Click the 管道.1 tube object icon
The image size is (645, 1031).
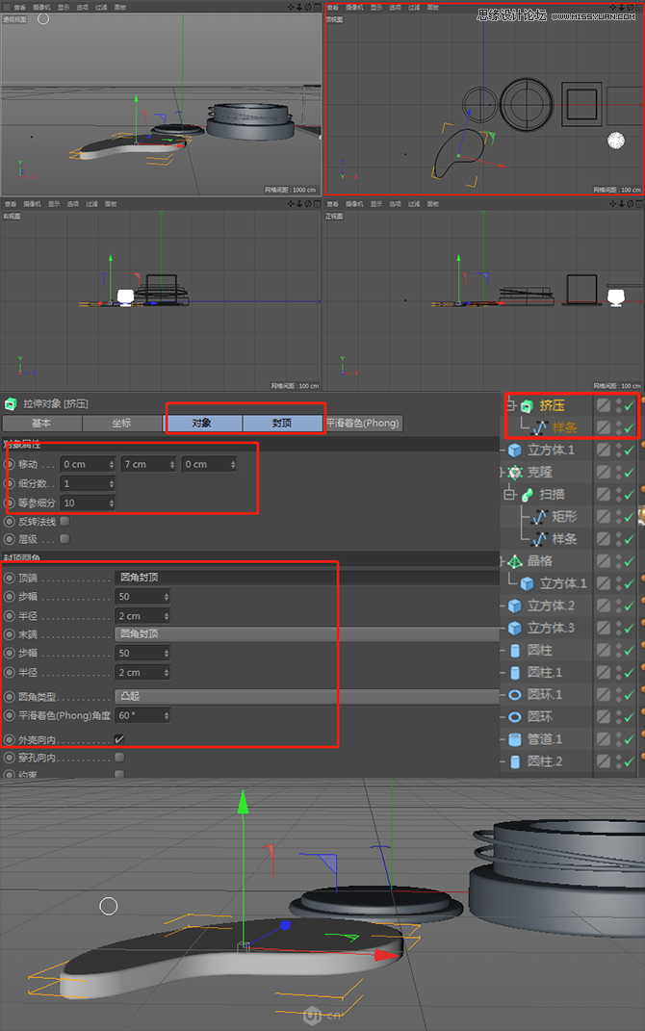514,739
